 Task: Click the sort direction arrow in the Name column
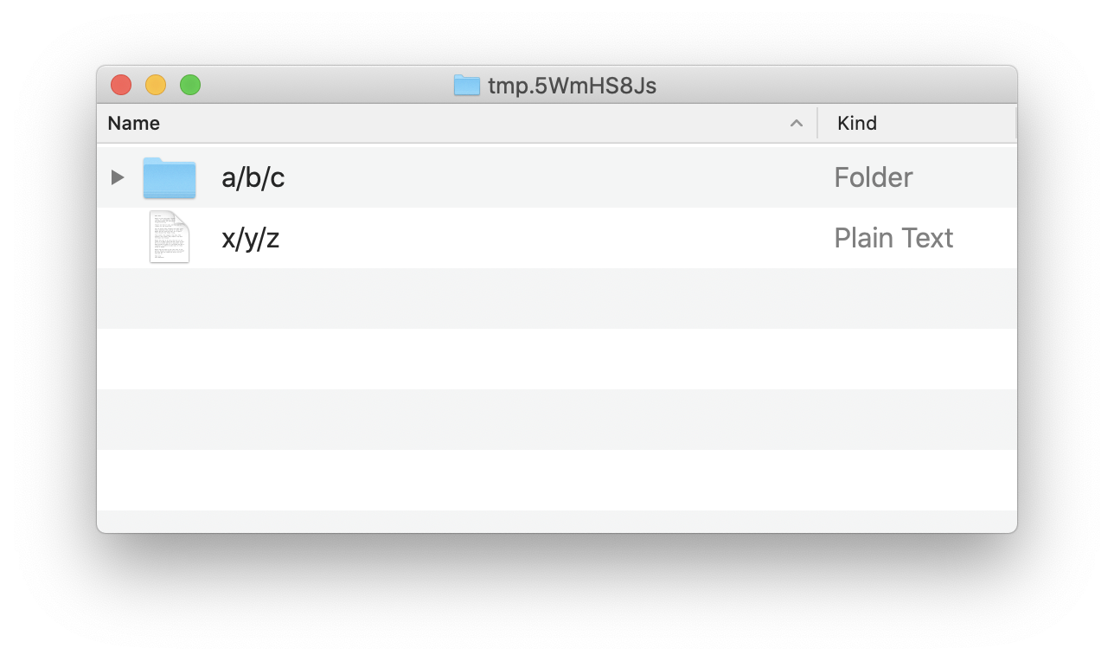pos(797,124)
